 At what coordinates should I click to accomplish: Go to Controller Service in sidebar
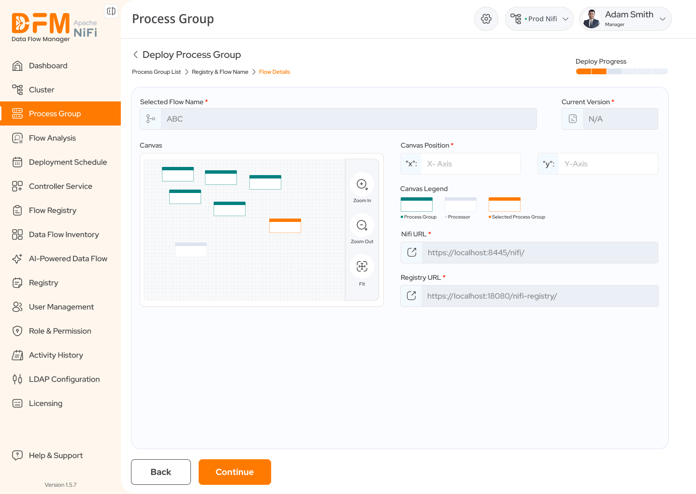pos(60,186)
